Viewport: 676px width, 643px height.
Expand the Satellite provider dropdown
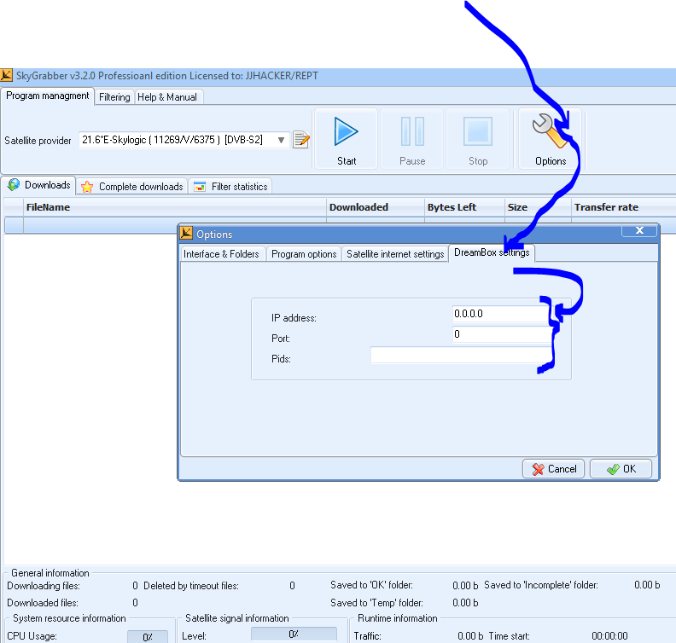pyautogui.click(x=281, y=140)
